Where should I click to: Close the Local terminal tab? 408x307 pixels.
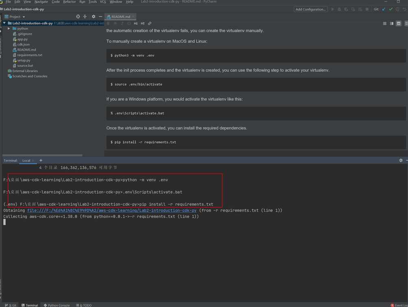[33, 161]
